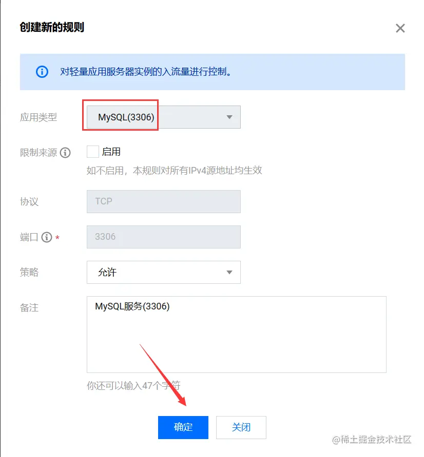Enable the 启用 source restriction checkbox
Viewport: 424px width, 457px height.
(93, 152)
